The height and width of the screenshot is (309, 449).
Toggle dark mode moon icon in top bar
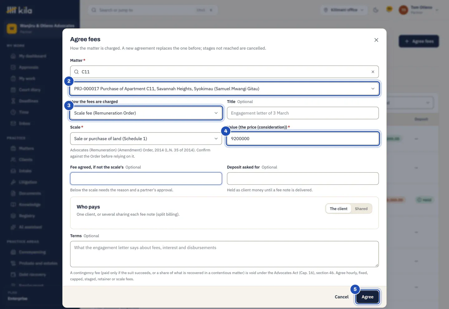pos(376,10)
